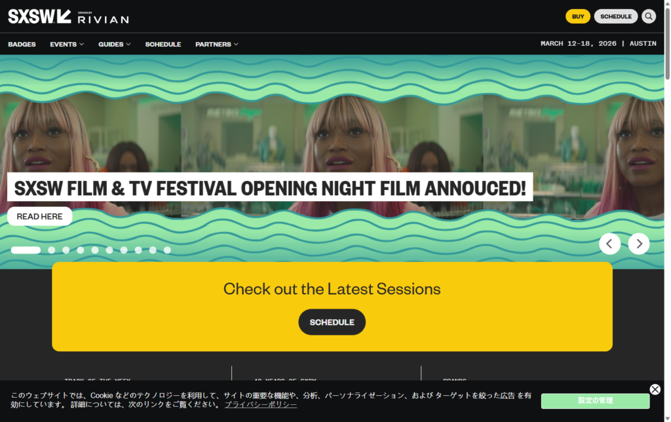Expand the Guides dropdown menu

click(x=114, y=44)
